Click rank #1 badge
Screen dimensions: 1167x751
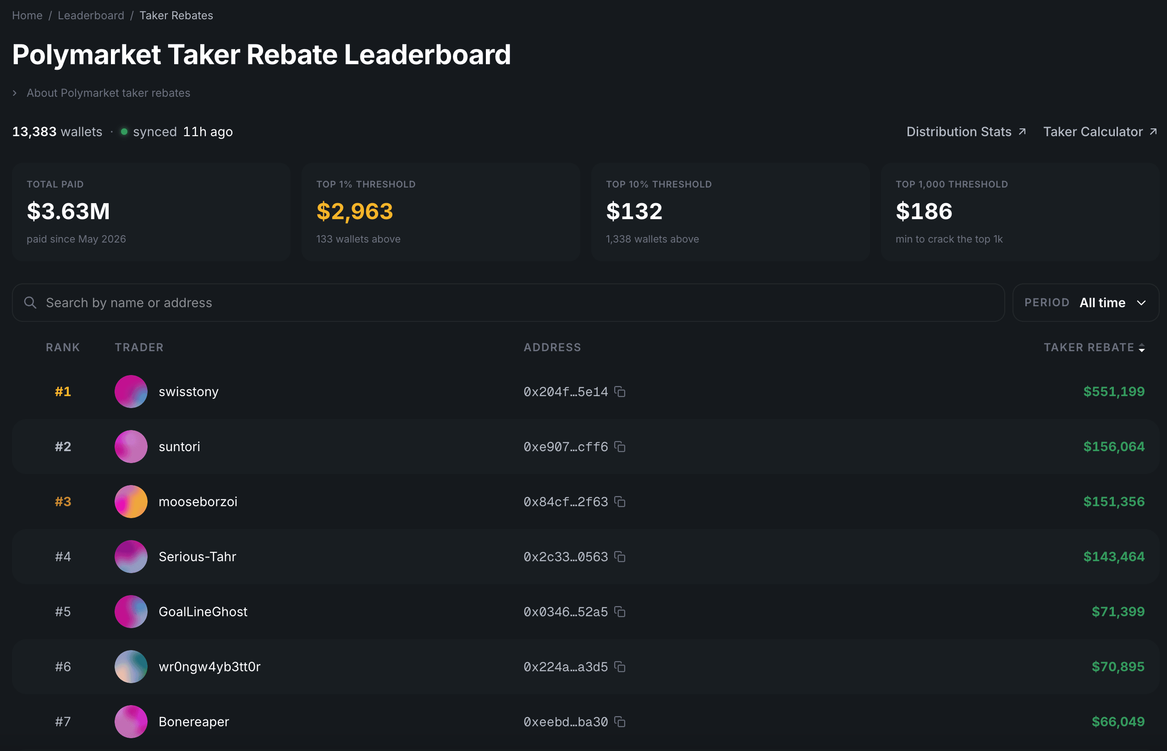63,392
